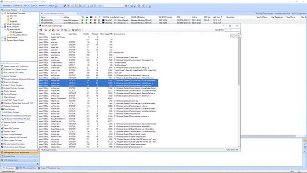Select New York folder in tree
The height and width of the screenshot is (173, 307).
point(13,16)
